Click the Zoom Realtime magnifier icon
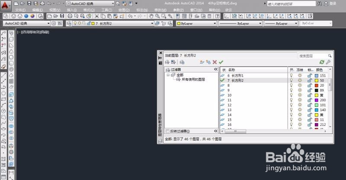 point(157,16)
